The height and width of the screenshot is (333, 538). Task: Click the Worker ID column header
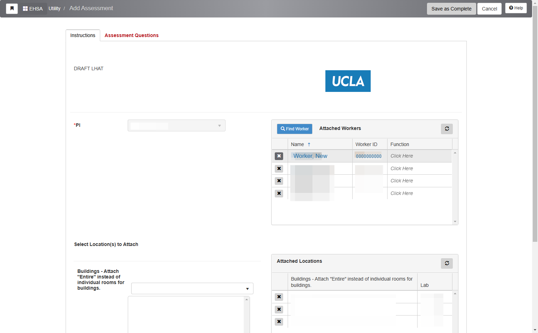370,144
